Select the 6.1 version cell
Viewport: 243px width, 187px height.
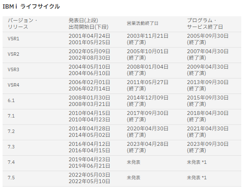pos(11,100)
